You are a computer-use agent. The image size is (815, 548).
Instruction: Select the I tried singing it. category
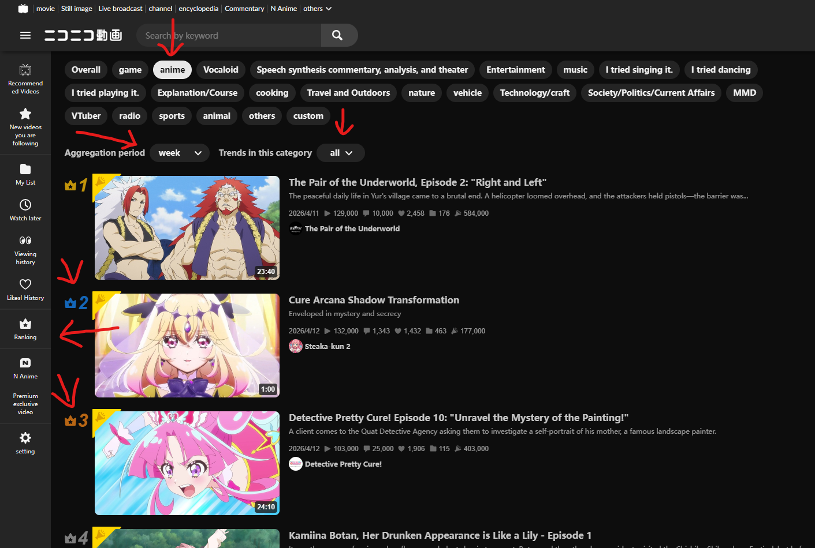click(x=639, y=70)
